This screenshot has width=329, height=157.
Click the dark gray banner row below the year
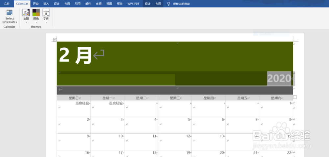(175, 90)
